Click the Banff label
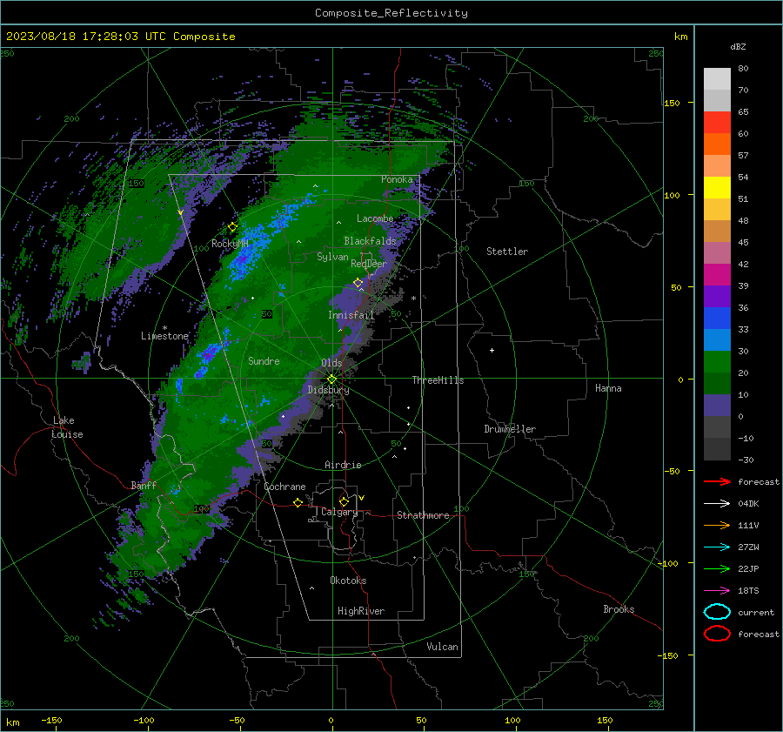This screenshot has width=783, height=732. click(x=144, y=486)
